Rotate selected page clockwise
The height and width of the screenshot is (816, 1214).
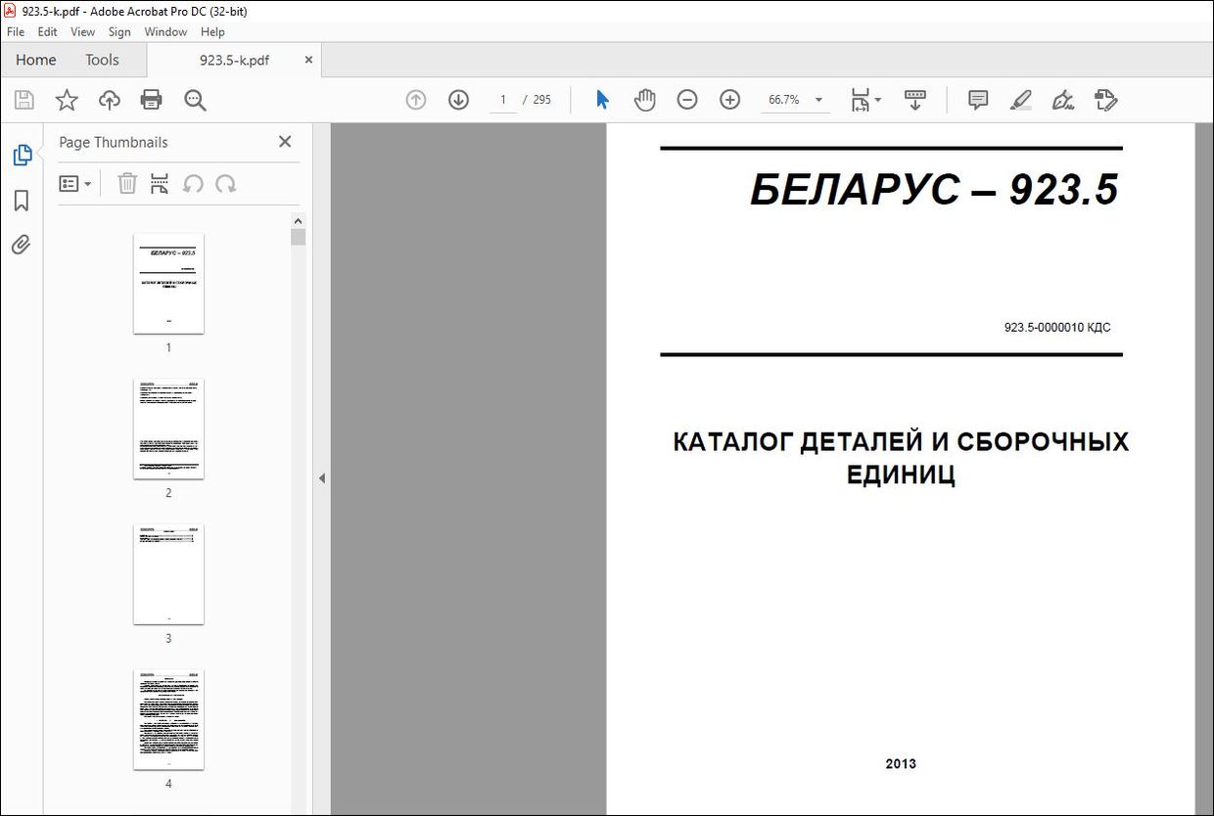(x=223, y=183)
